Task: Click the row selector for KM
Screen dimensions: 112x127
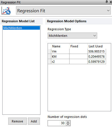Action: click(50, 57)
